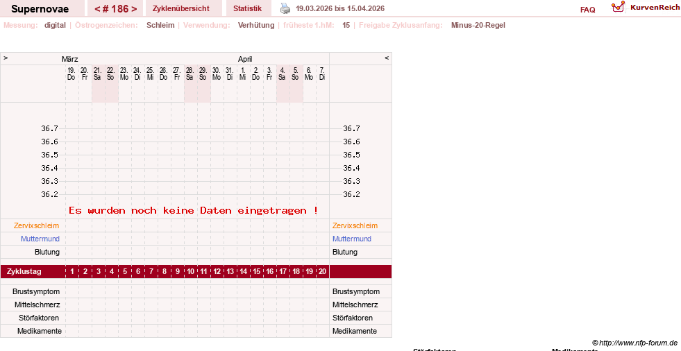
Task: Select the Östrogenzeichen value 'Schleim'
Action: (160, 25)
